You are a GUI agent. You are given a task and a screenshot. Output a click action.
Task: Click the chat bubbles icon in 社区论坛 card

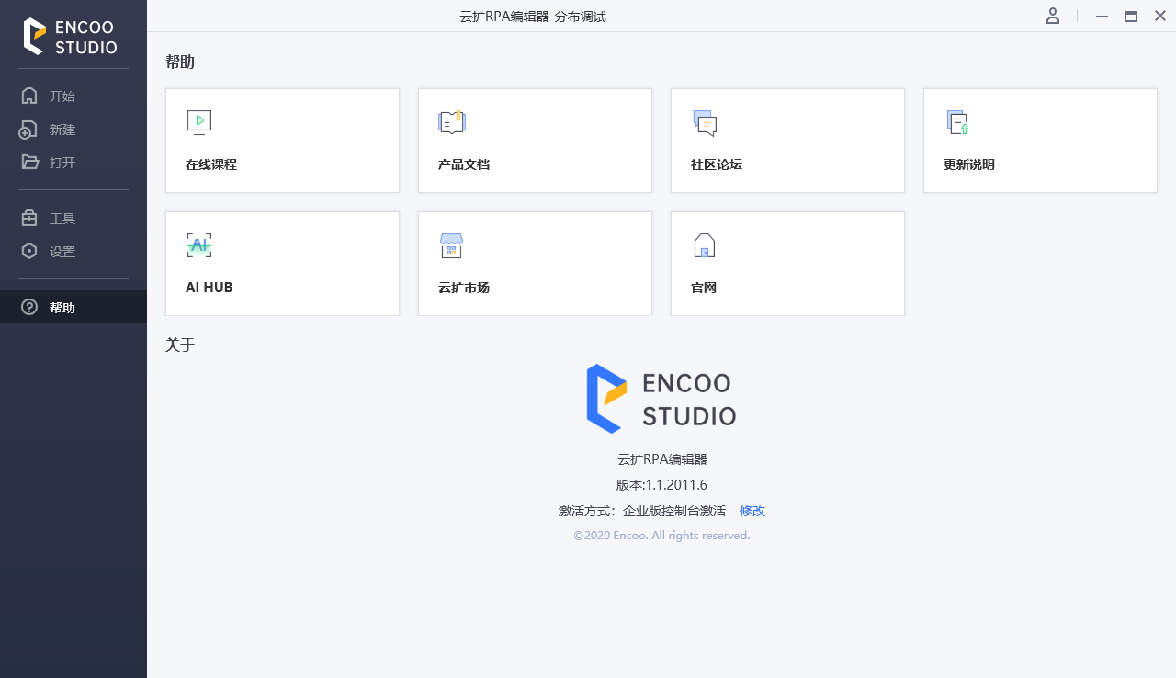[x=705, y=122]
